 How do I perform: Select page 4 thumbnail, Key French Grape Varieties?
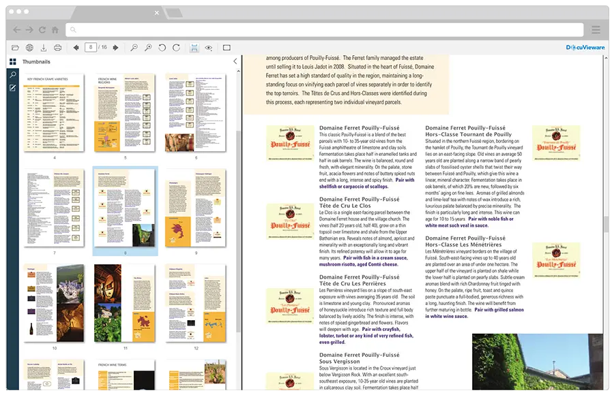click(x=54, y=112)
